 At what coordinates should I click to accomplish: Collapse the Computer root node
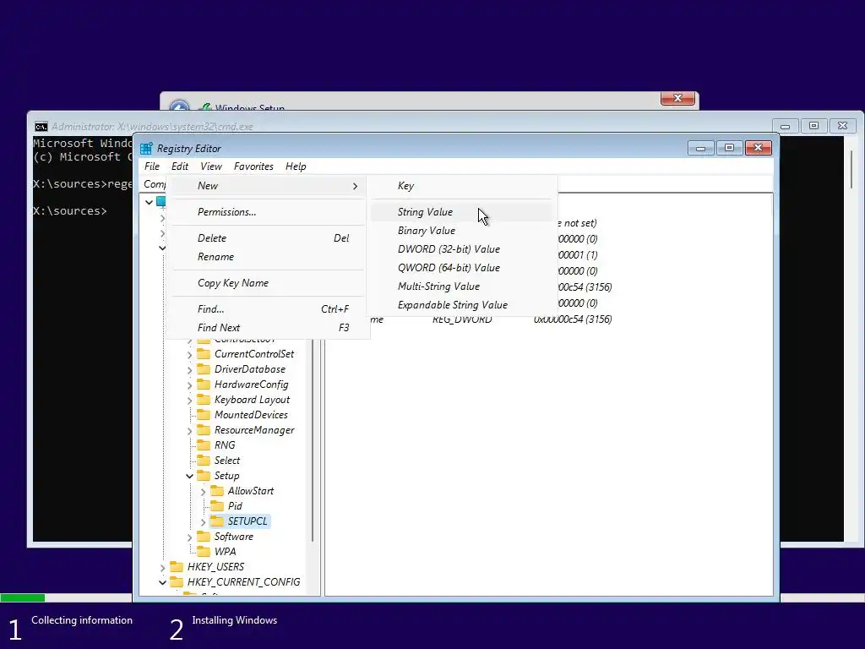[x=149, y=202]
